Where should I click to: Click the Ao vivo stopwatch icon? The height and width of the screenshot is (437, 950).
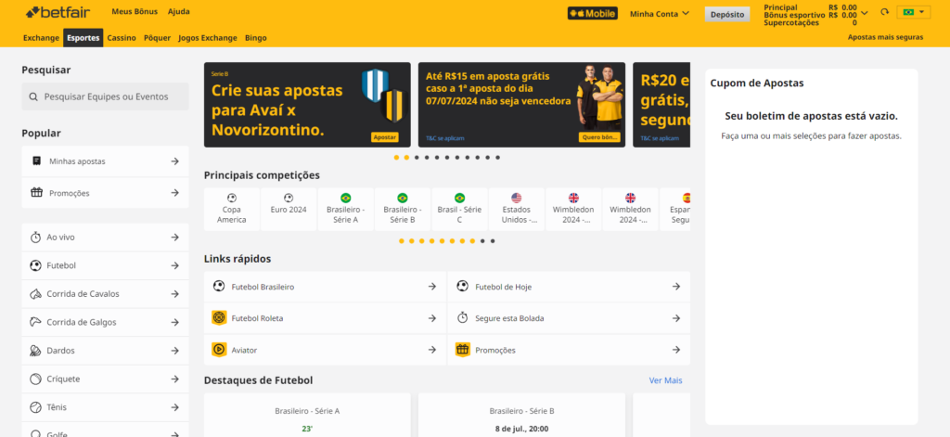pos(36,237)
